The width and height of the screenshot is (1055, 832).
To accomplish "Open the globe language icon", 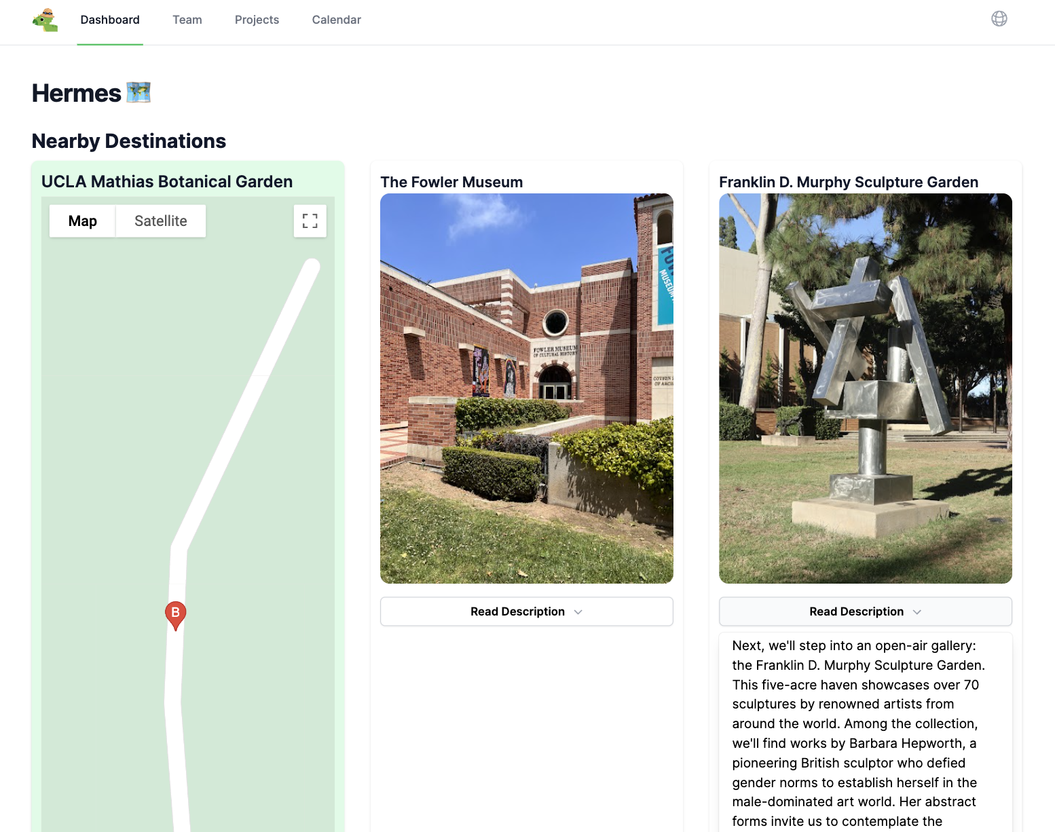I will click(x=999, y=19).
